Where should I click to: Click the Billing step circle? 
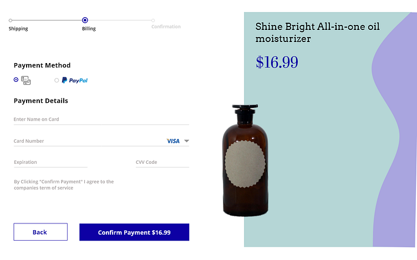(85, 20)
